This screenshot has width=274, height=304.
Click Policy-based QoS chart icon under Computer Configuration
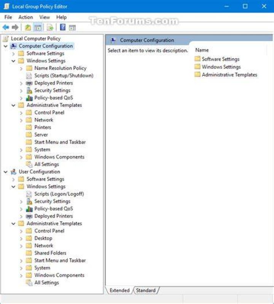[29, 98]
